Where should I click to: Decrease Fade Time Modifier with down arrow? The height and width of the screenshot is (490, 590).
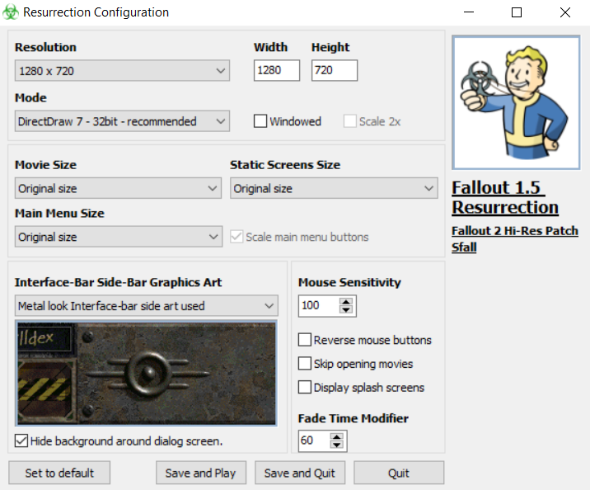point(336,445)
